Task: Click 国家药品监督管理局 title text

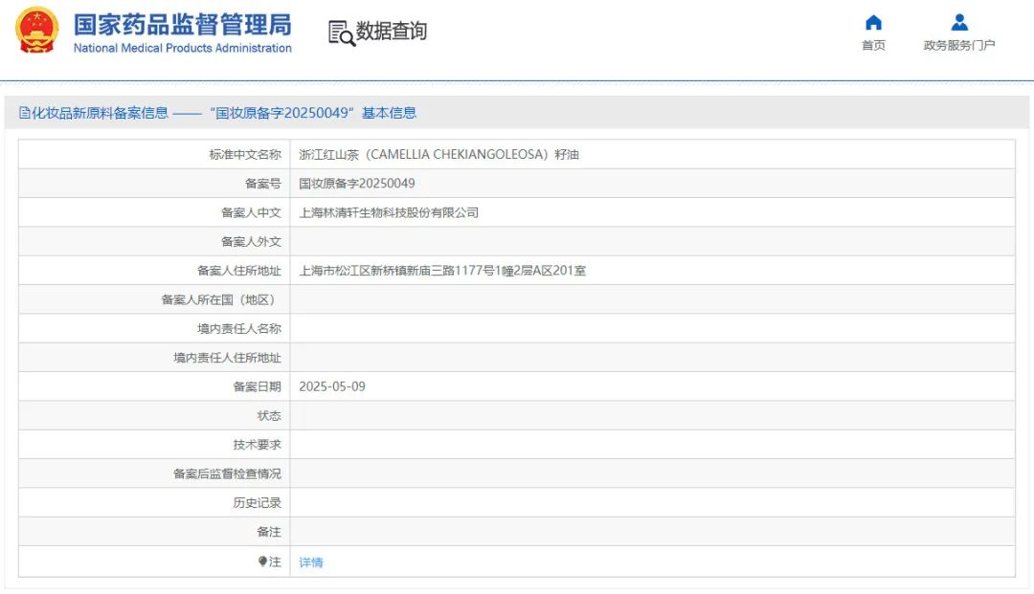Action: click(182, 25)
